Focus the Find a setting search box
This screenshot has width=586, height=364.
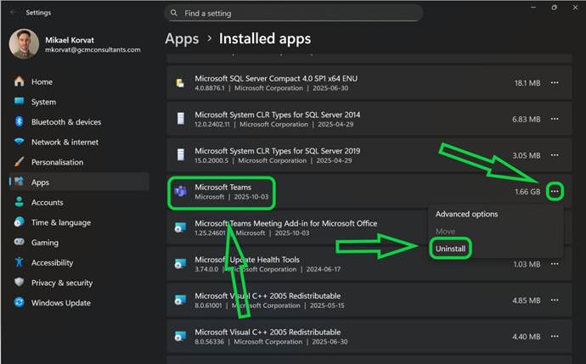pos(294,13)
